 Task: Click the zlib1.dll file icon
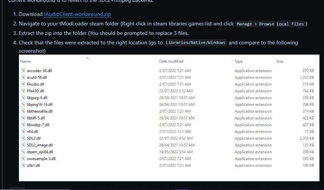(24, 165)
